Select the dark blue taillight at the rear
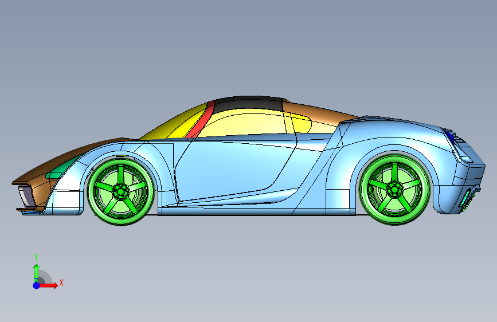The width and height of the screenshot is (497, 322). [x=450, y=137]
